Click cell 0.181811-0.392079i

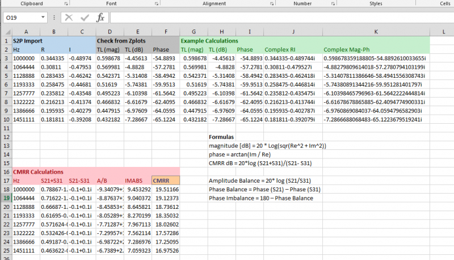(293, 119)
